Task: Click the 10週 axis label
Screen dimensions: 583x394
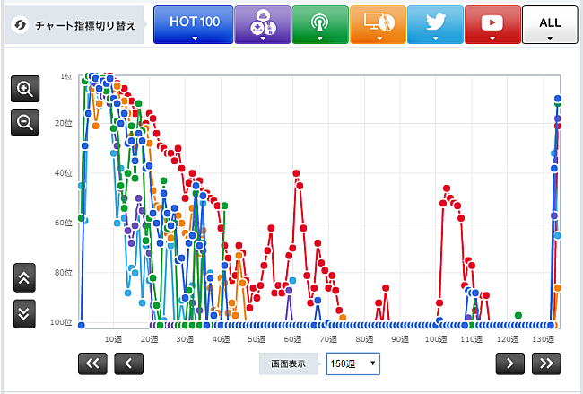Action: point(113,339)
